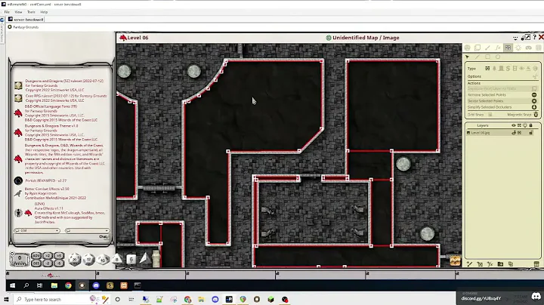Open the Tools menu
544x305 pixels.
31,12
